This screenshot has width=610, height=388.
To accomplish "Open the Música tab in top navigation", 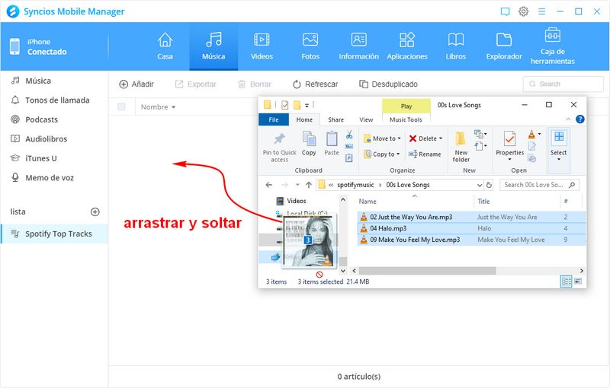I will pos(213,46).
